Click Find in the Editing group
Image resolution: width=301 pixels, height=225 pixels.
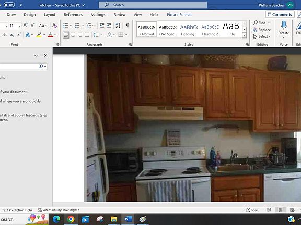[260, 23]
